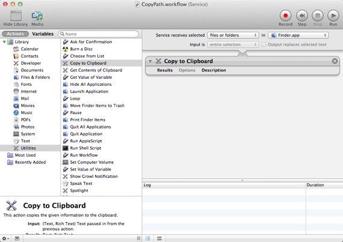Select Move Finder Items to Trash action

[97, 106]
